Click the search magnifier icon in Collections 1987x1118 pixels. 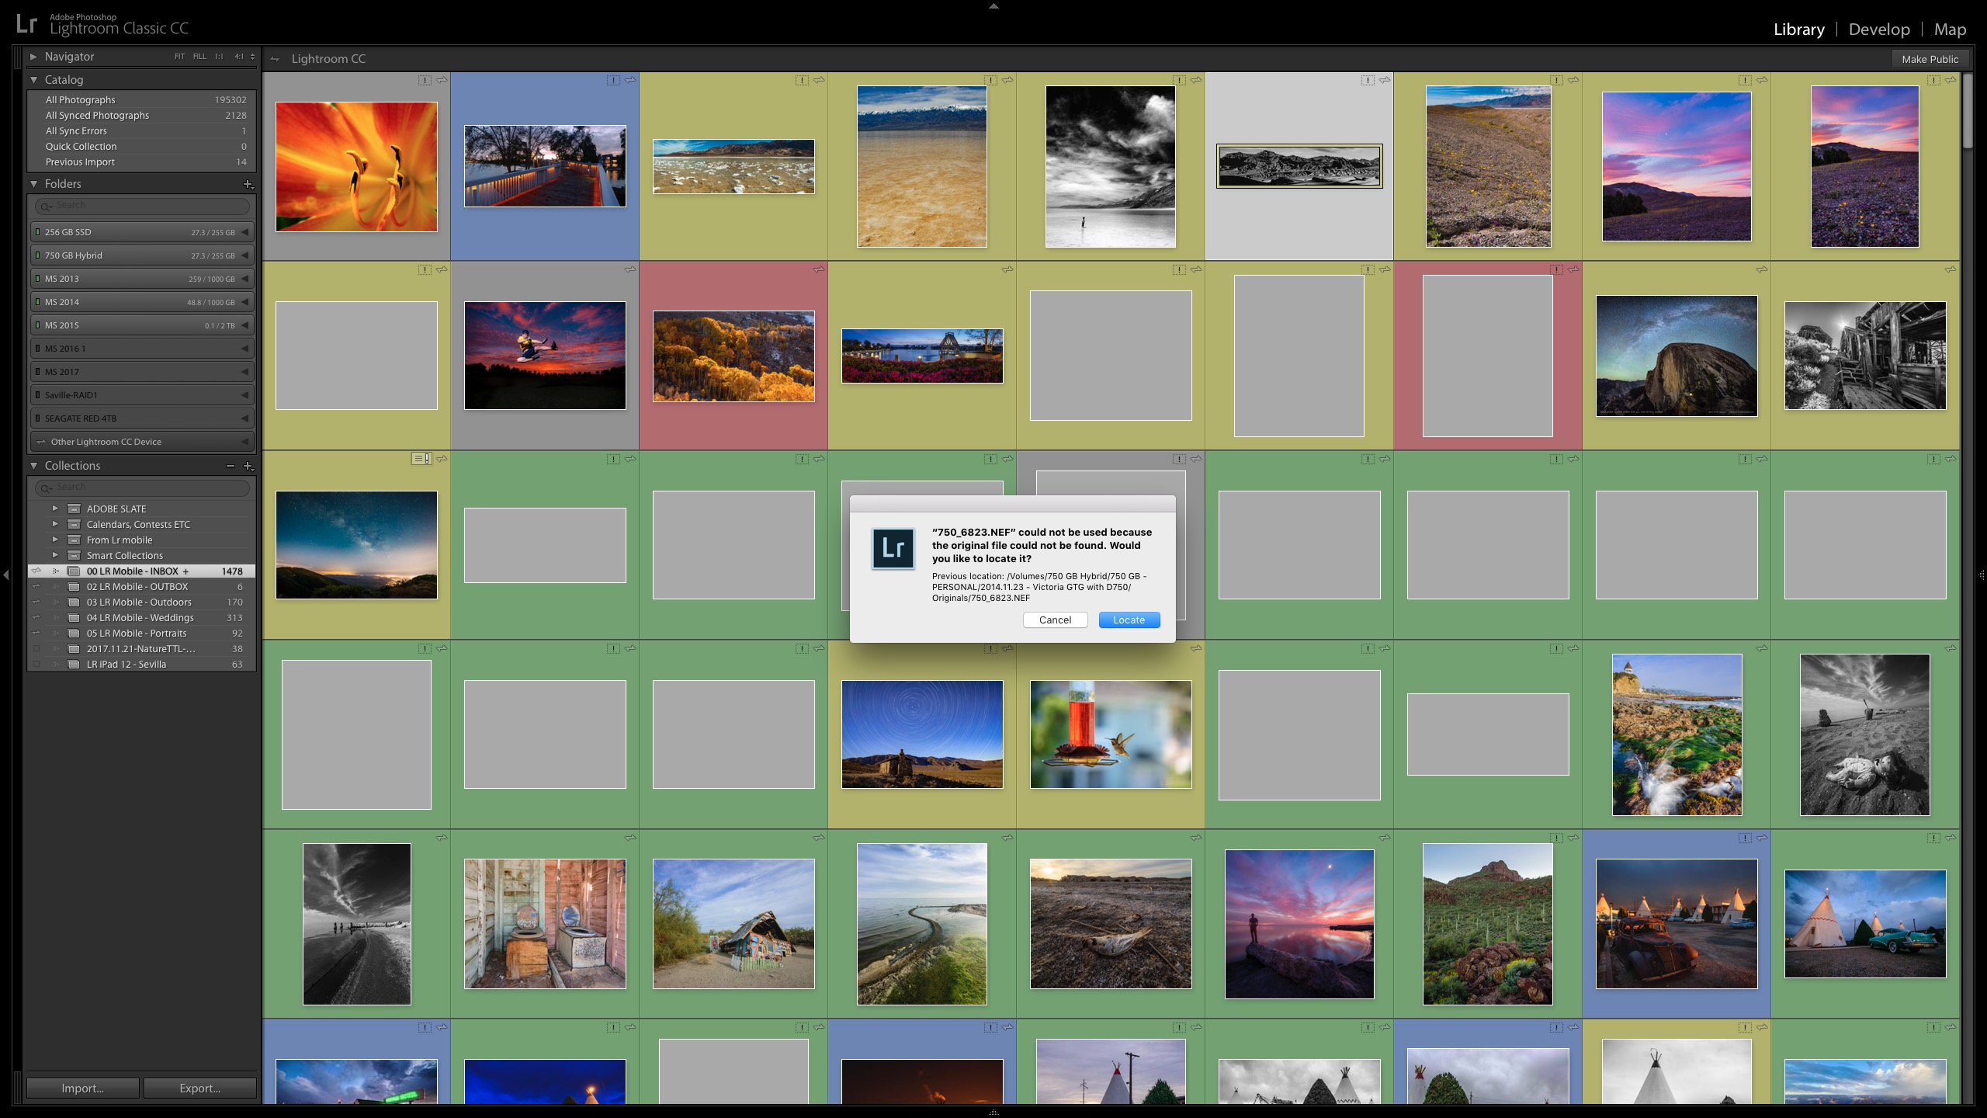point(45,487)
